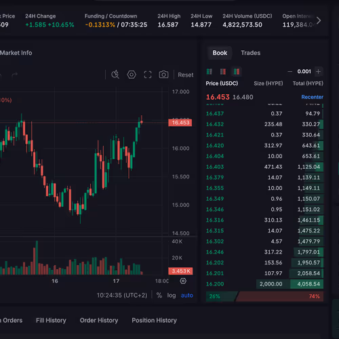Image resolution: width=339 pixels, height=339 pixels.
Task: Select bid price 16.437 in order book
Action: pyautogui.click(x=215, y=113)
